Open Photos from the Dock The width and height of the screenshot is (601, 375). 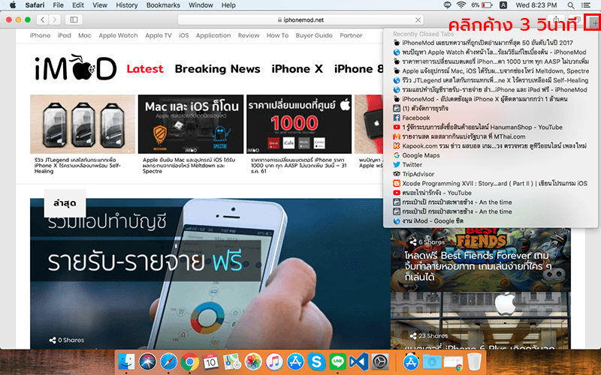[x=253, y=361]
